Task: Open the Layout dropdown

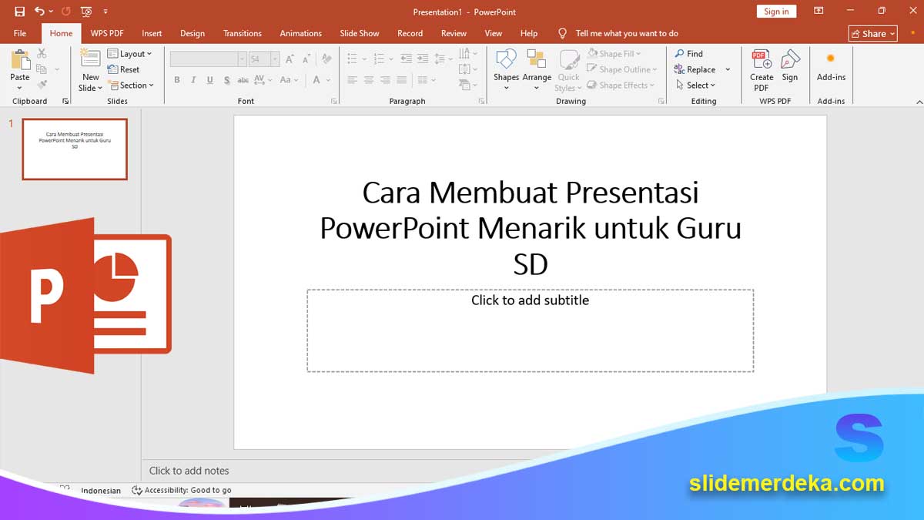Action: click(129, 54)
